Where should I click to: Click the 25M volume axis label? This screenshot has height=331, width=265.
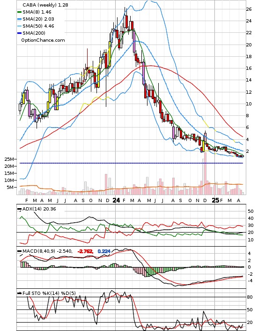tap(9, 159)
